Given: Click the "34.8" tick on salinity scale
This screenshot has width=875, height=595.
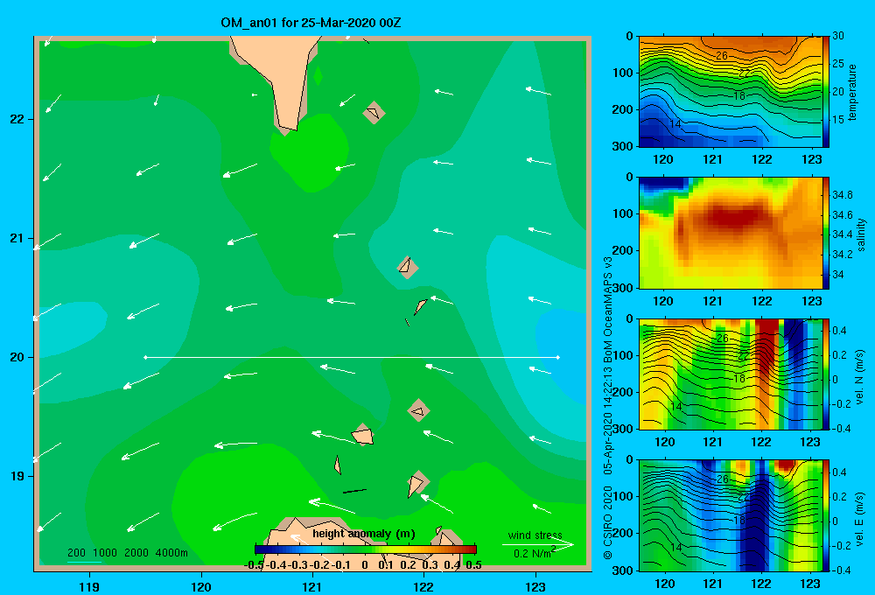Looking at the screenshot, I should tap(843, 195).
